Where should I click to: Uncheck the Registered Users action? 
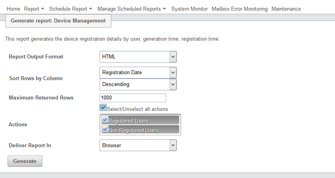[x=105, y=120]
